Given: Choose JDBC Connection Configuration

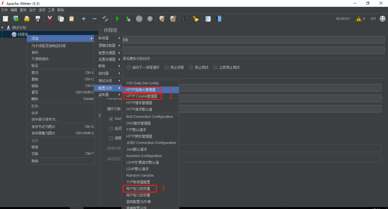Looking at the screenshot, I should [x=151, y=143].
